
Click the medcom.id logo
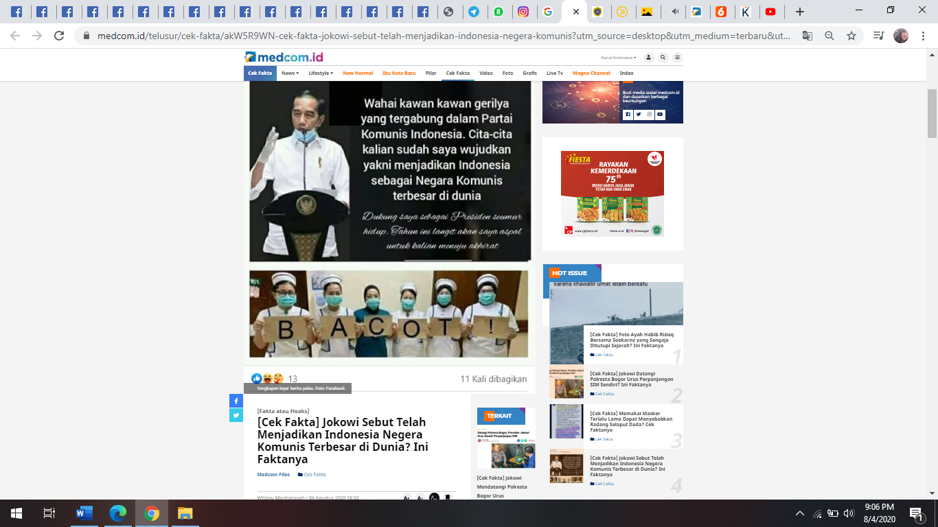click(x=284, y=57)
